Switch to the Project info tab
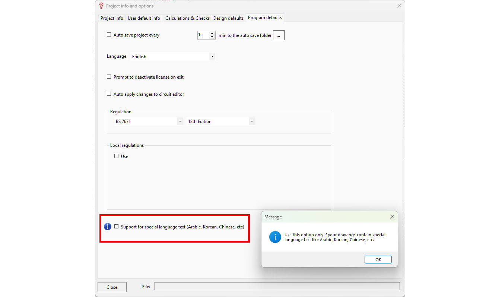 [112, 18]
